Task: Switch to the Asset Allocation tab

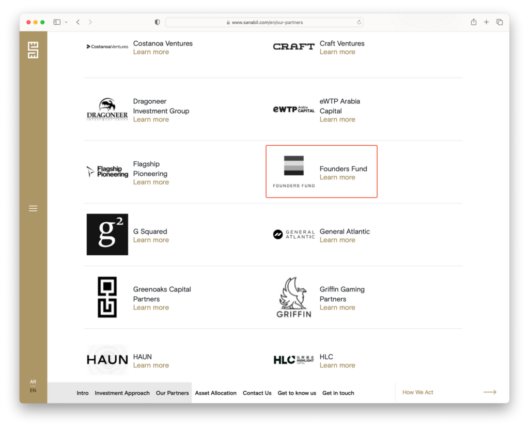Action: click(215, 393)
